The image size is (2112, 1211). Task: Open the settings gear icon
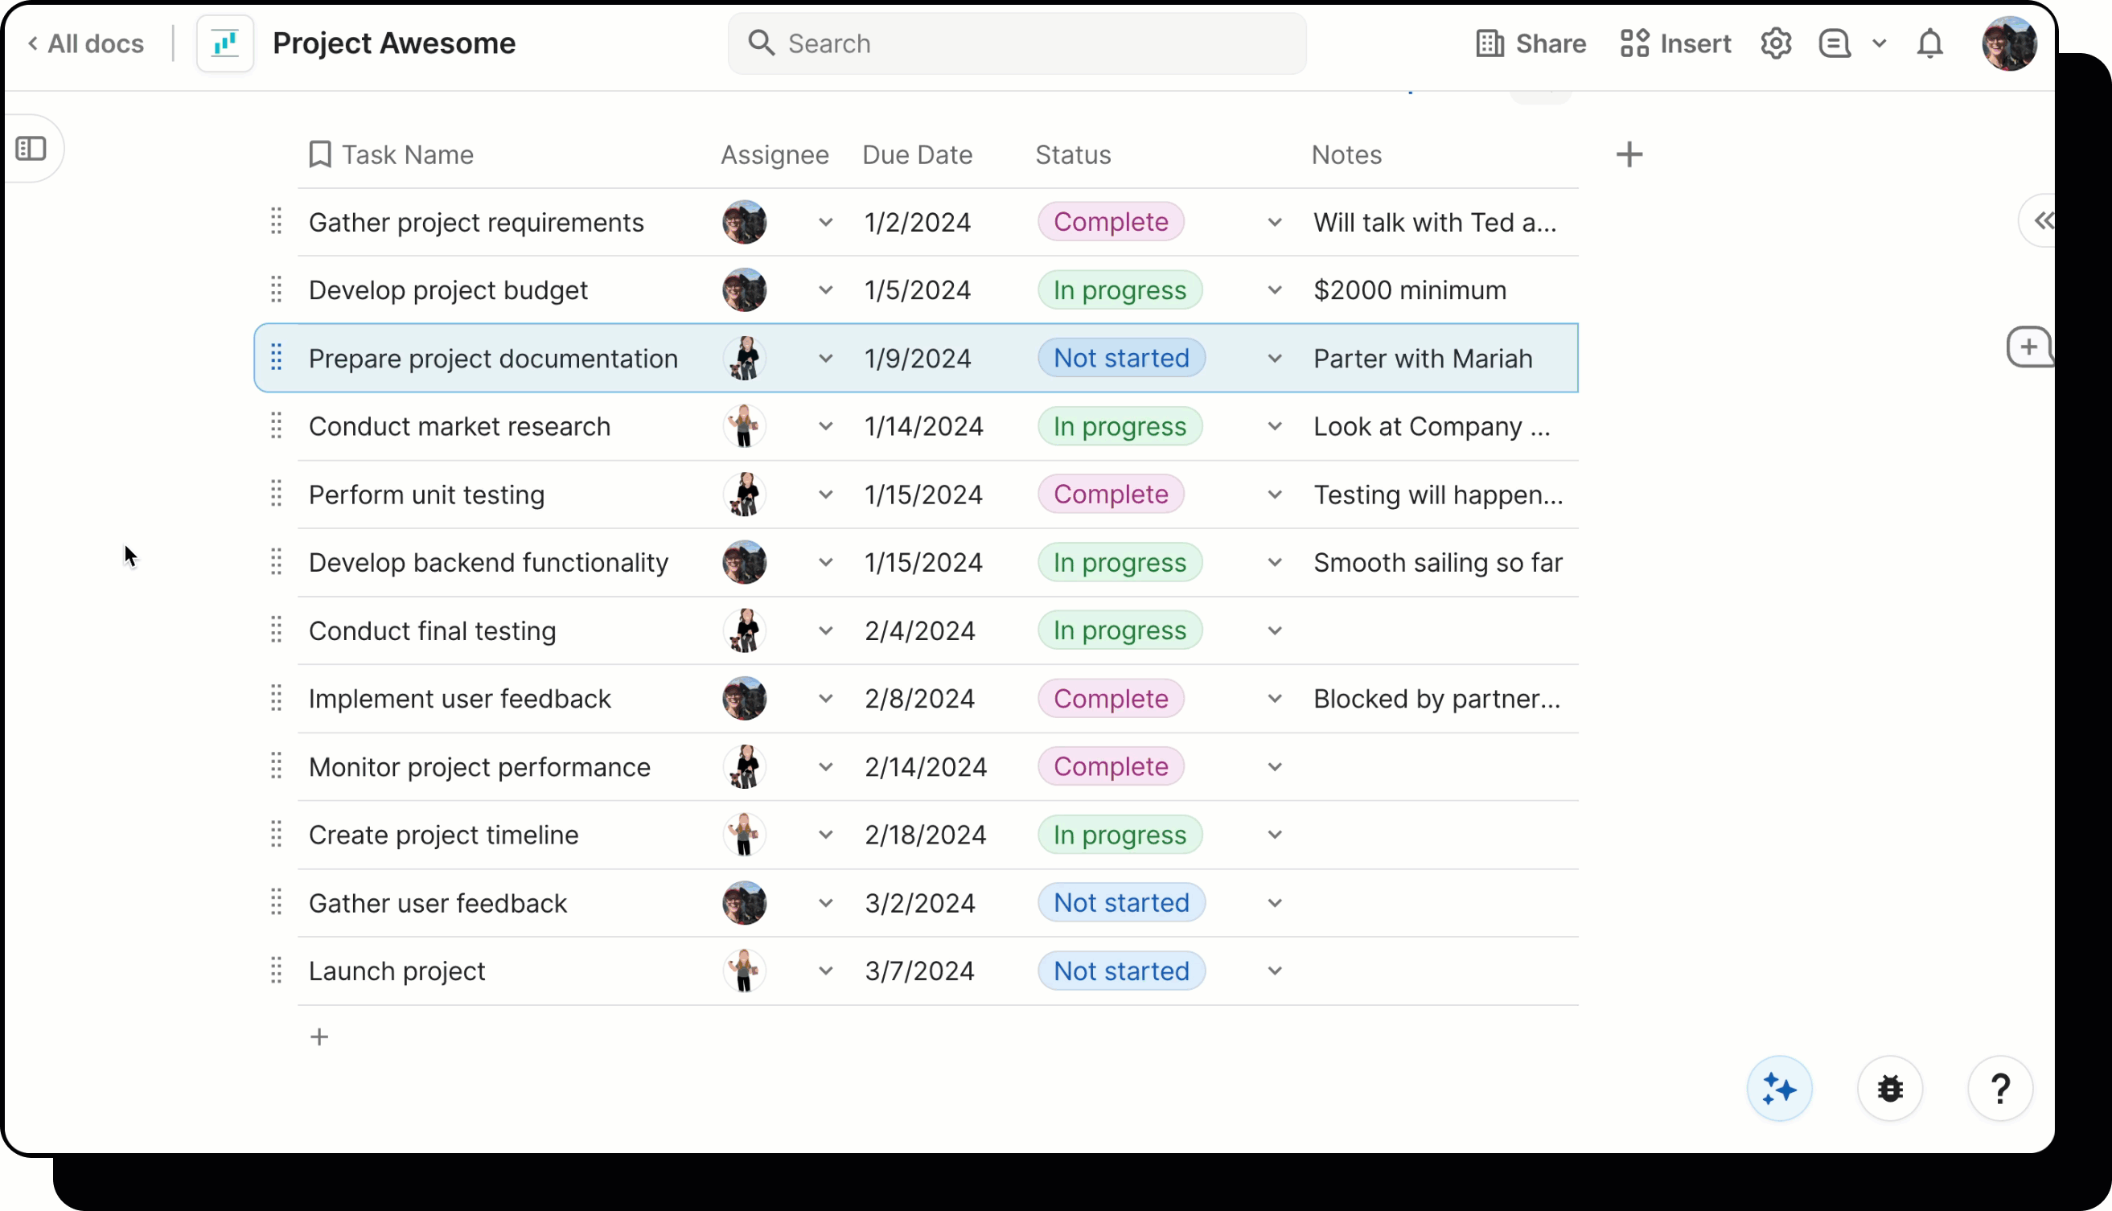[x=1775, y=43]
